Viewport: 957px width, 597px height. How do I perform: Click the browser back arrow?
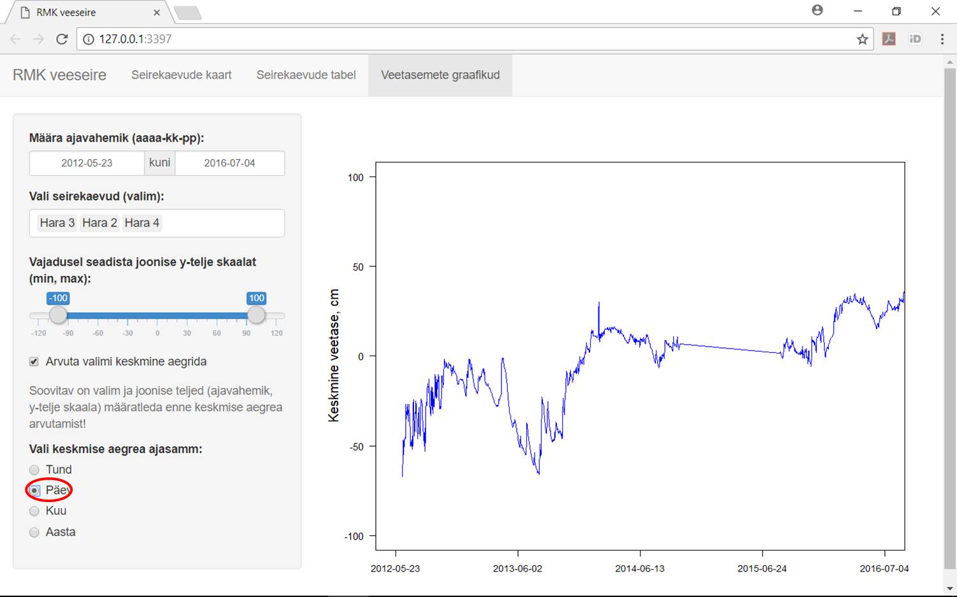click(15, 39)
